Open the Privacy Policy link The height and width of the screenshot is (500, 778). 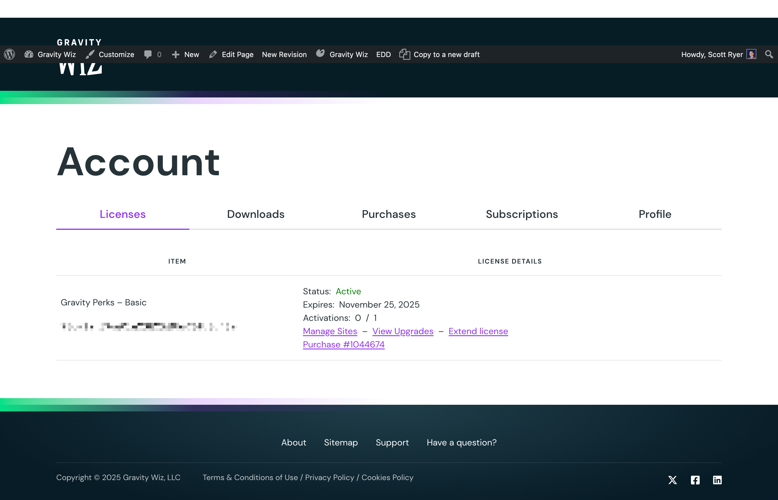coord(330,478)
